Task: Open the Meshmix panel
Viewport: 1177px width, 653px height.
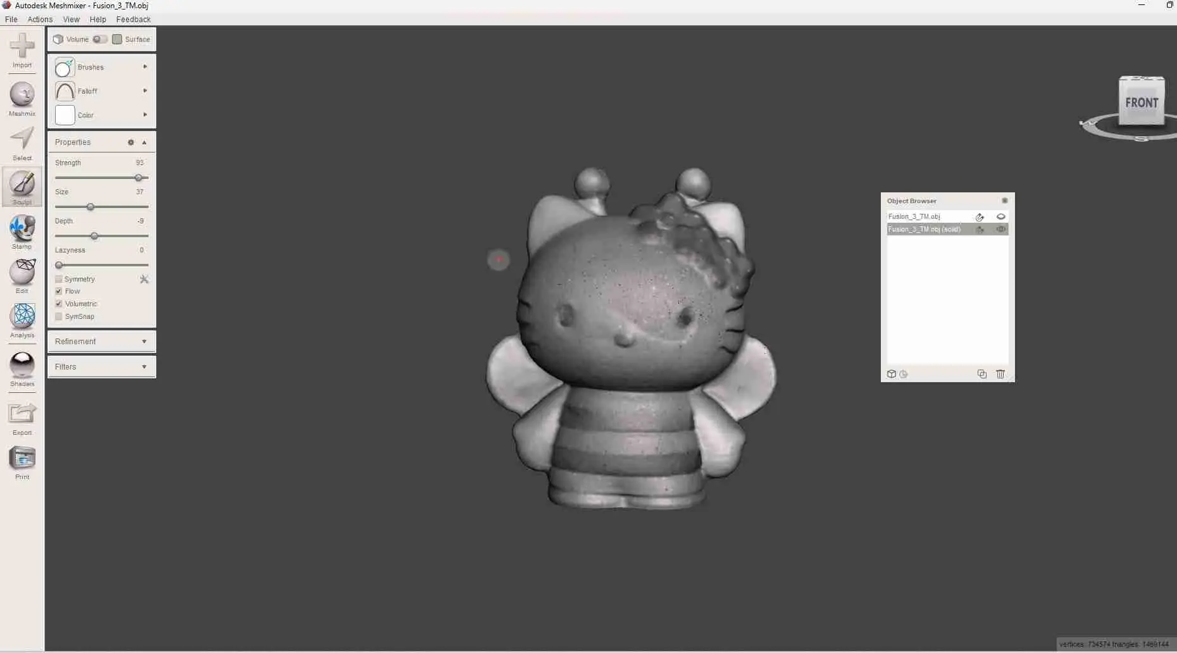Action: pyautogui.click(x=22, y=98)
